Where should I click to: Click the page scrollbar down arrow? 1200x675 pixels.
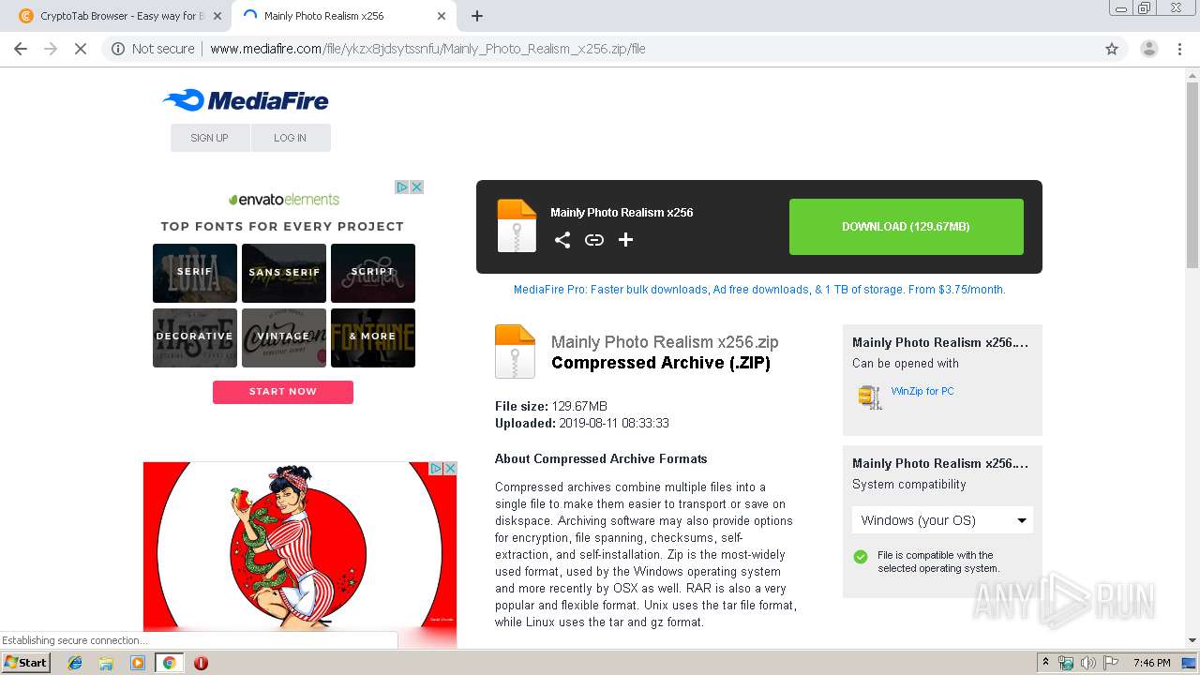point(1192,640)
